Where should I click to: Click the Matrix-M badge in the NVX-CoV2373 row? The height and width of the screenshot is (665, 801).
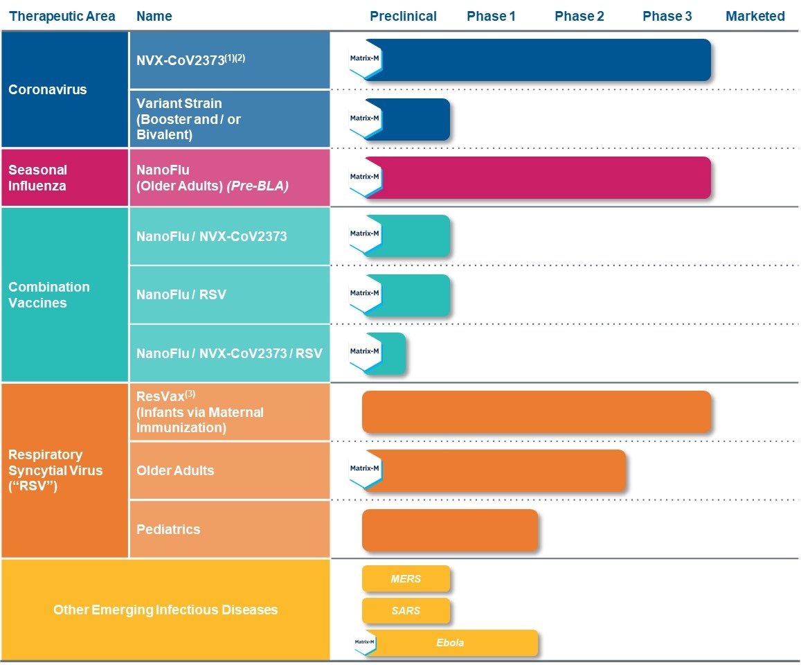(364, 60)
